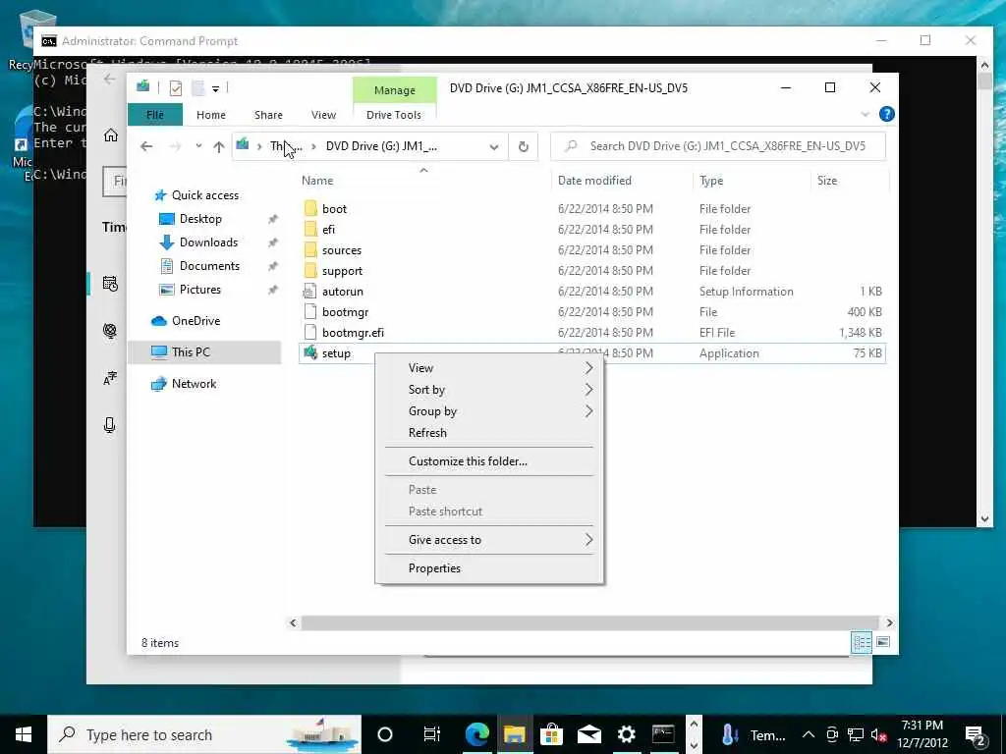Expand the Group by context submenu
The width and height of the screenshot is (1006, 754).
(x=489, y=411)
